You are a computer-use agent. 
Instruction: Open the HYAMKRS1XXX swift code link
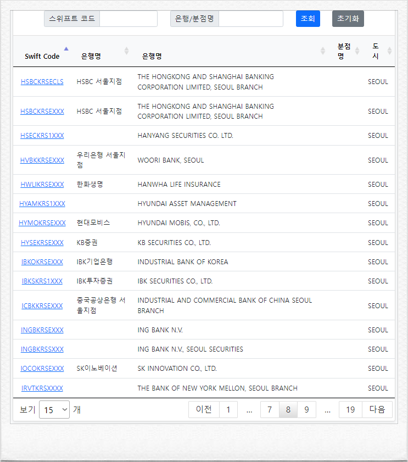(x=42, y=204)
